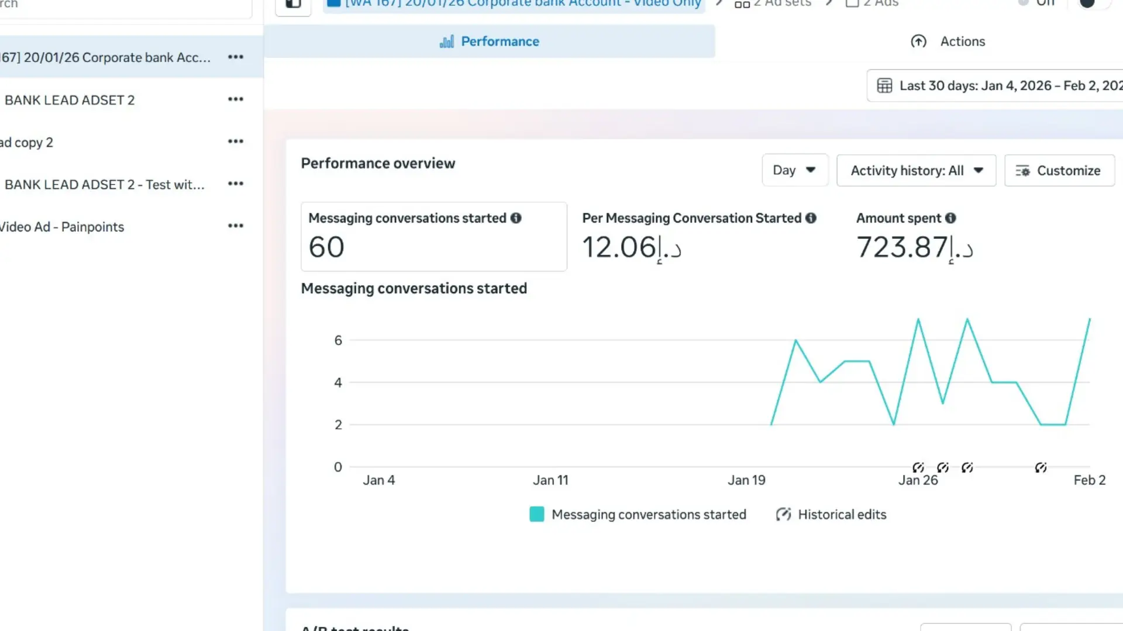
Task: Open three-dot menu for BANK LEAD ADSET 2
Action: (x=236, y=99)
